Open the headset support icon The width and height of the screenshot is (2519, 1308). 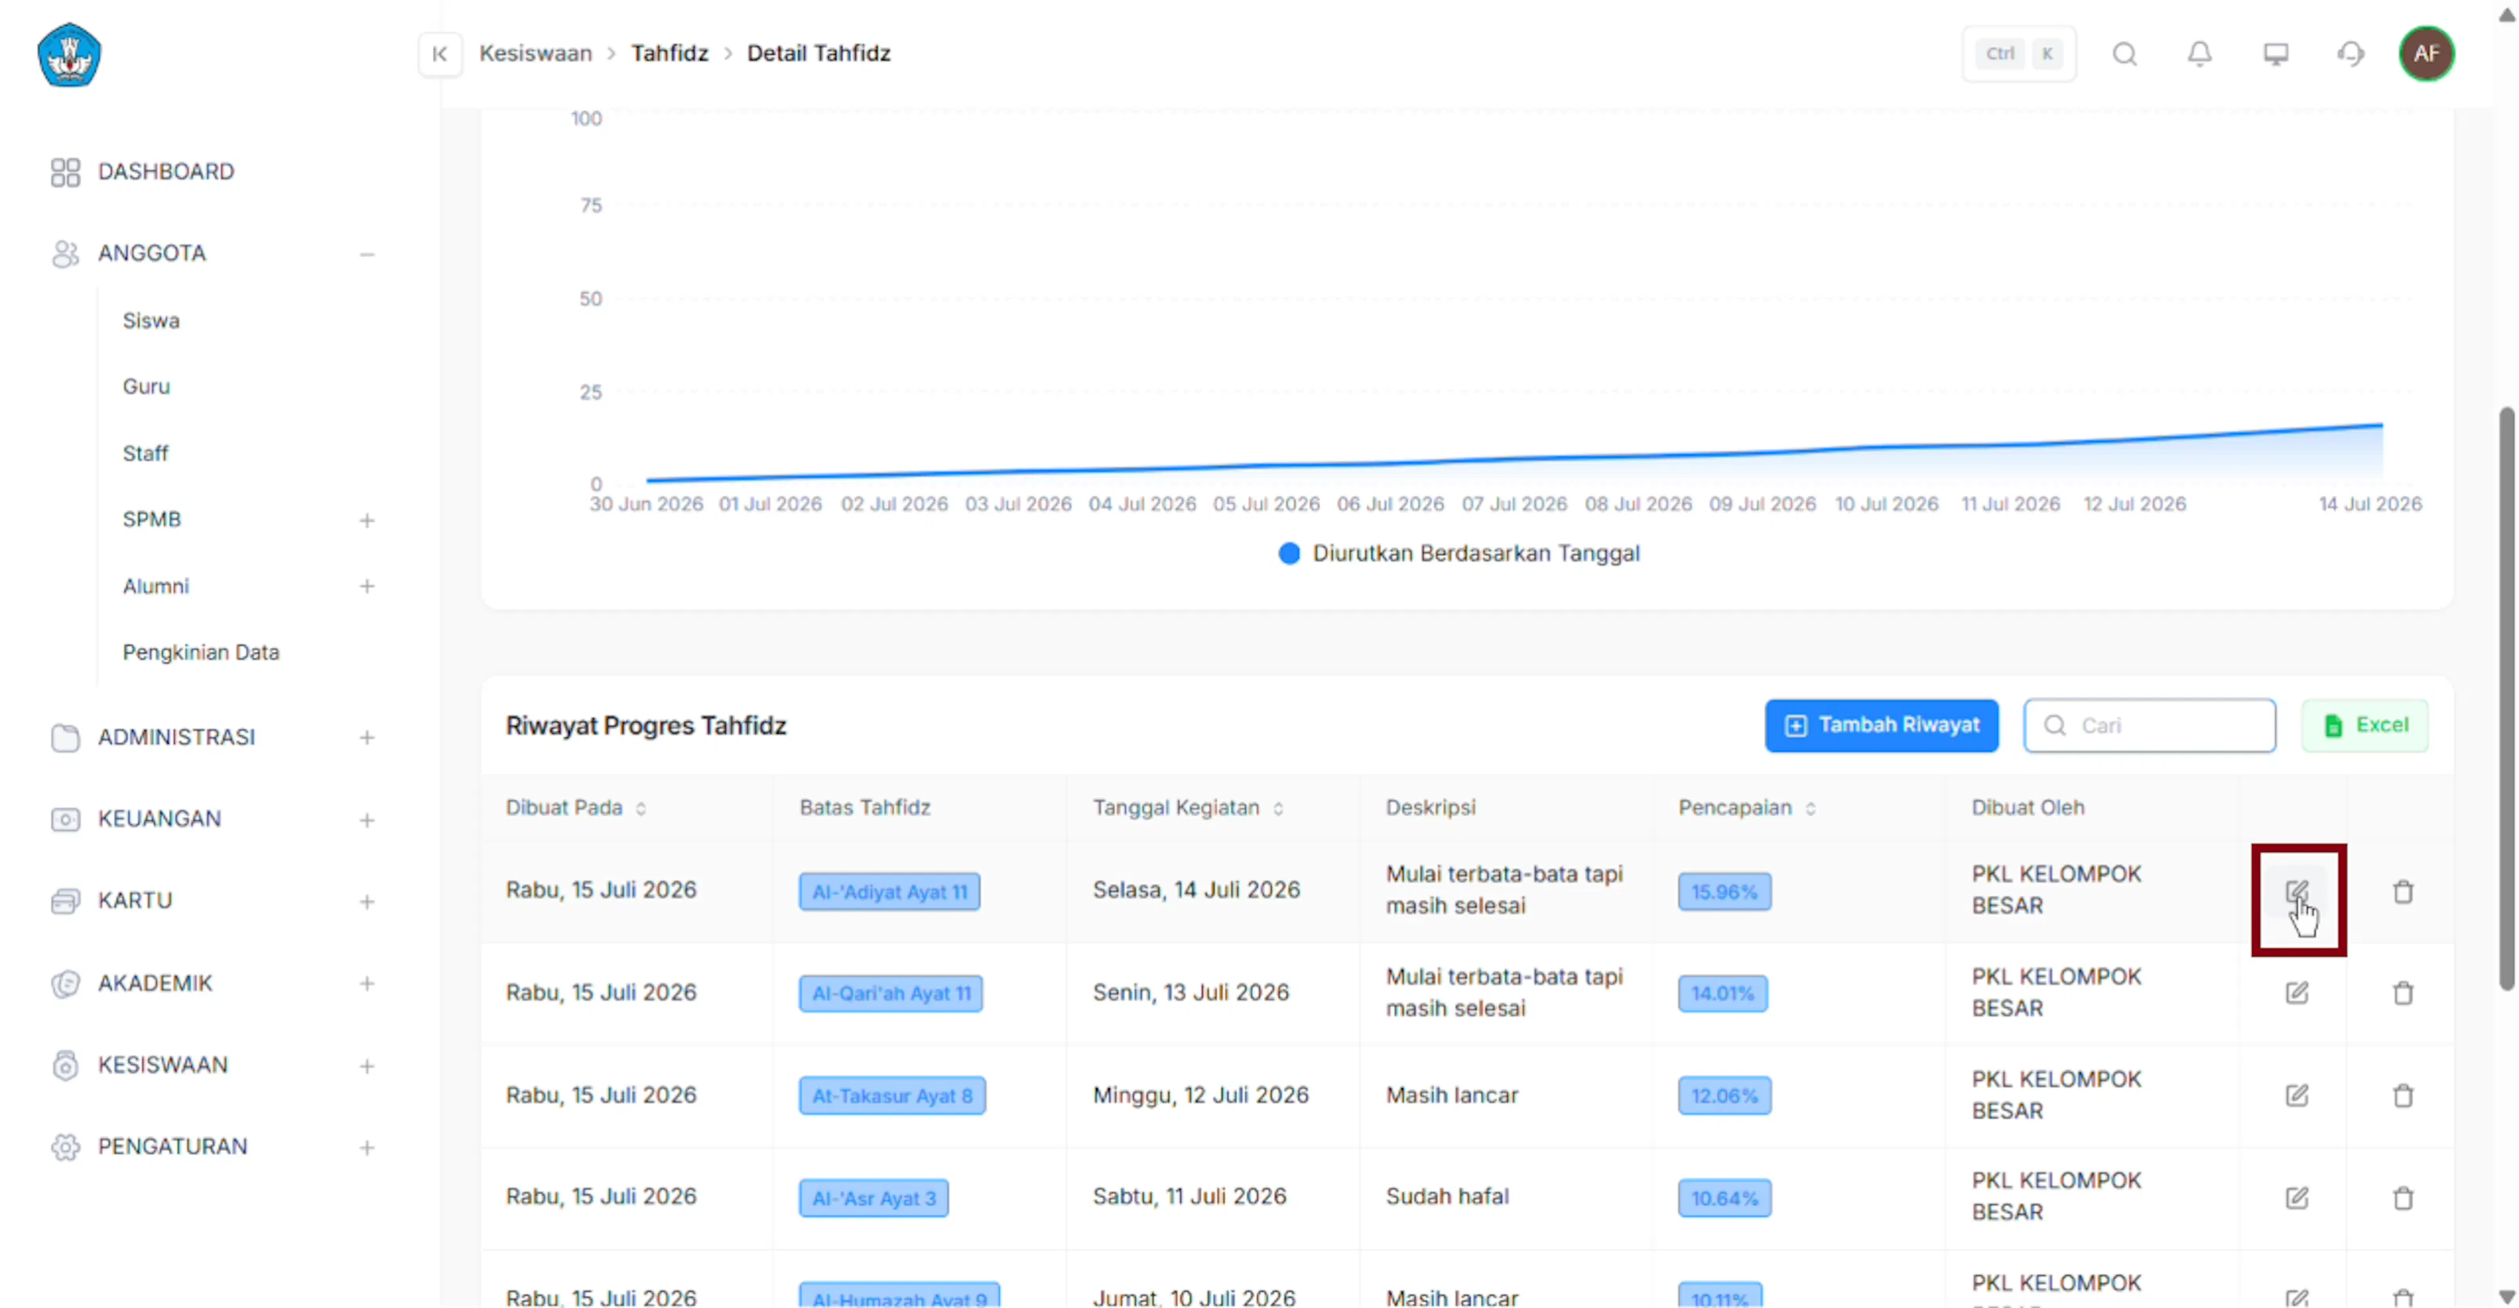tap(2351, 54)
